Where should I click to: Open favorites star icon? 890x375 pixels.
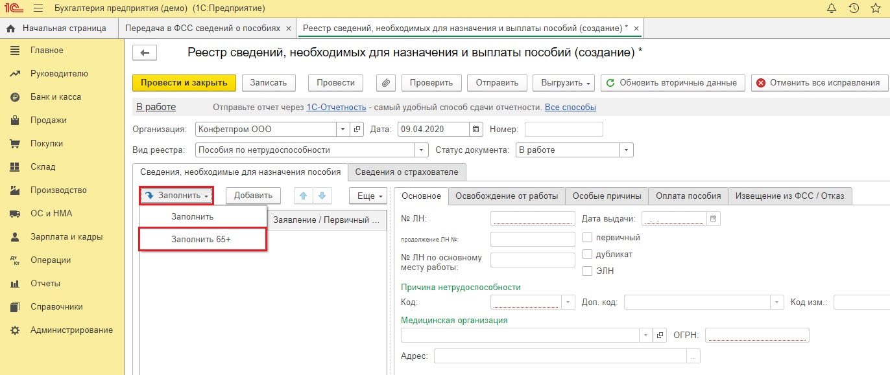[x=876, y=8]
